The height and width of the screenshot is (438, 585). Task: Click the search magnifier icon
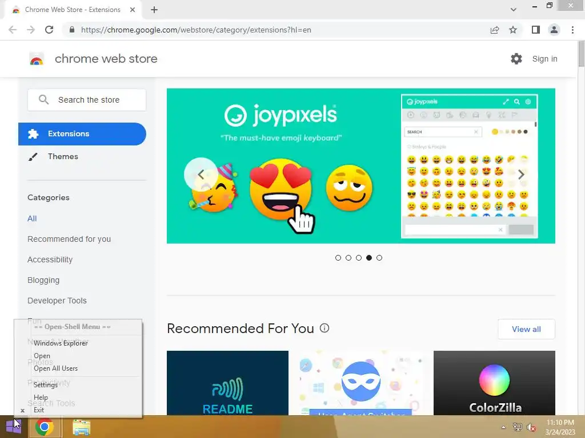pos(43,99)
